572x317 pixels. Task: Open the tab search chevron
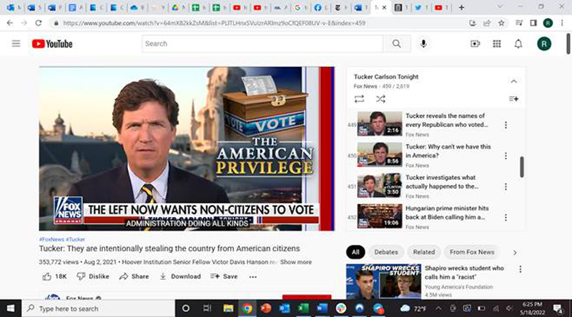click(500, 6)
